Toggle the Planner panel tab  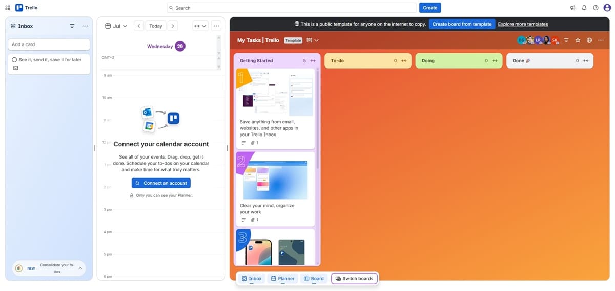point(282,279)
